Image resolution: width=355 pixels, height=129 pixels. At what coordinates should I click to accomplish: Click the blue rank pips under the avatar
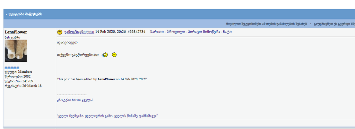click(12, 68)
